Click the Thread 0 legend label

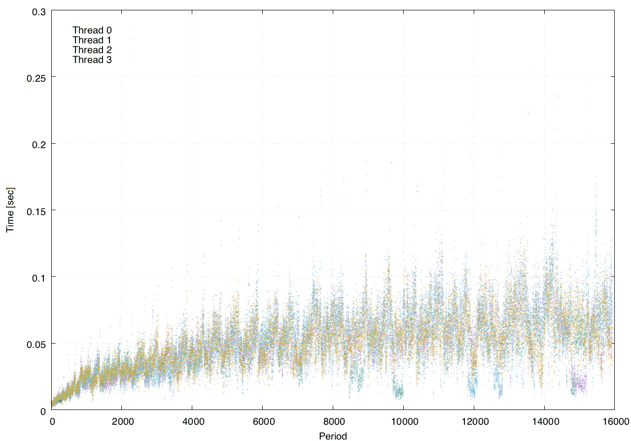pos(92,30)
